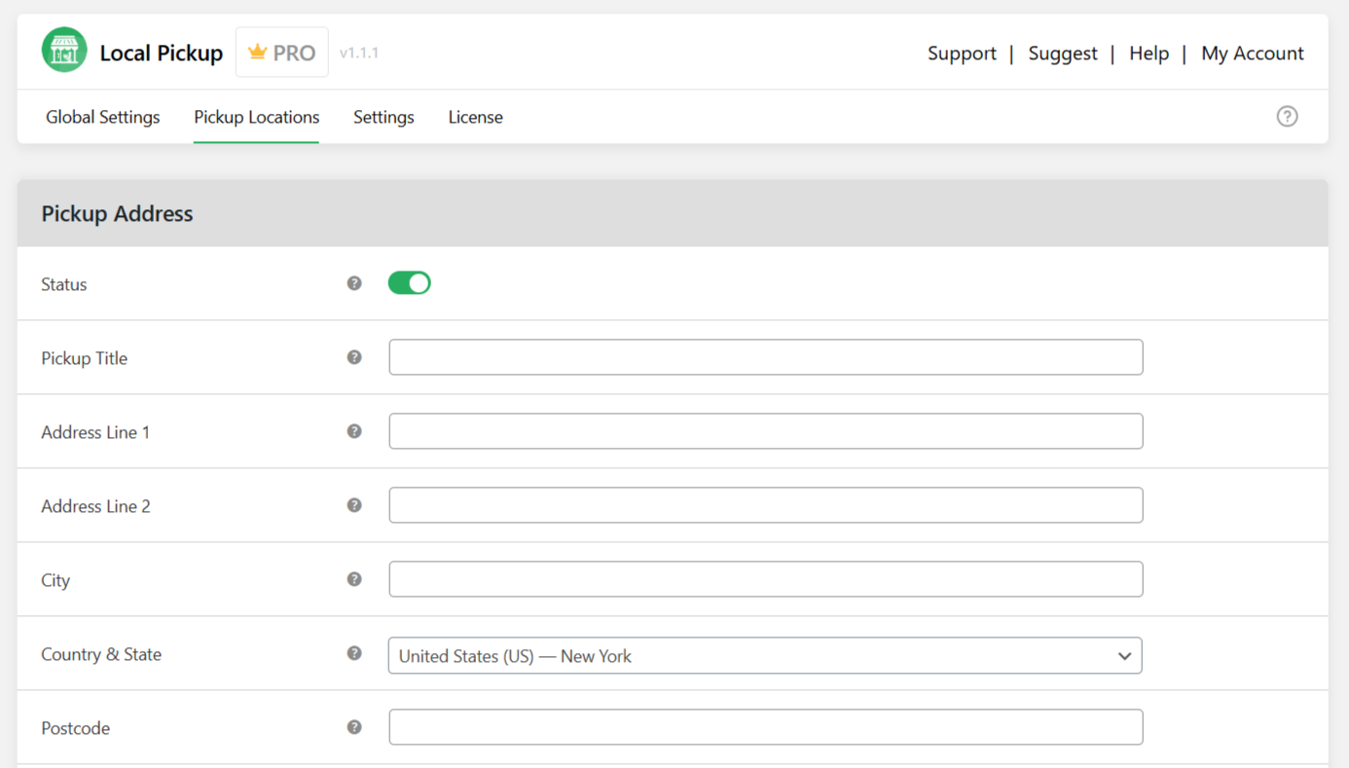Toggle the Status switch off
This screenshot has height=768, width=1349.
pyautogui.click(x=409, y=283)
